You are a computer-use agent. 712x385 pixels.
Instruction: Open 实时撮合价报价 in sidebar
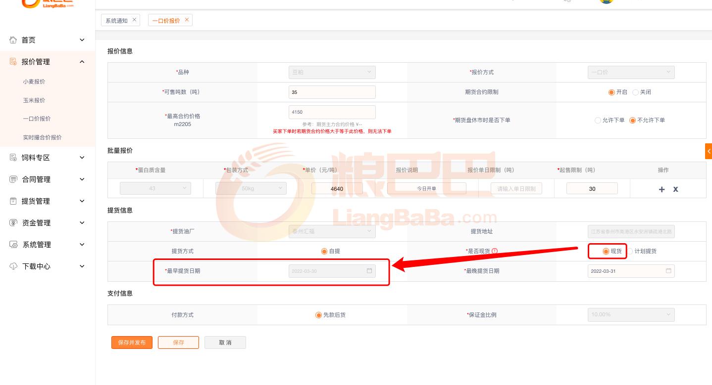point(42,137)
